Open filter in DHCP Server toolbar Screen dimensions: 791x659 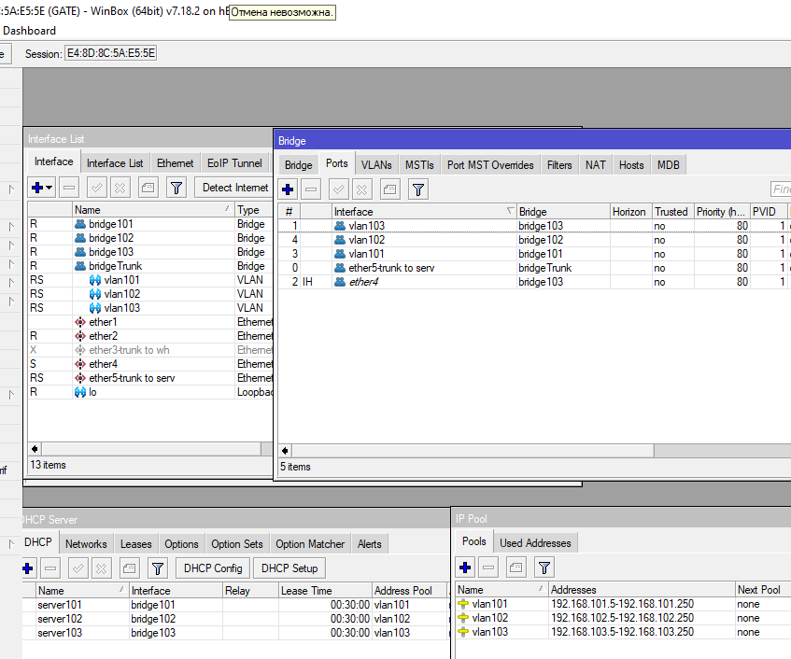point(158,568)
